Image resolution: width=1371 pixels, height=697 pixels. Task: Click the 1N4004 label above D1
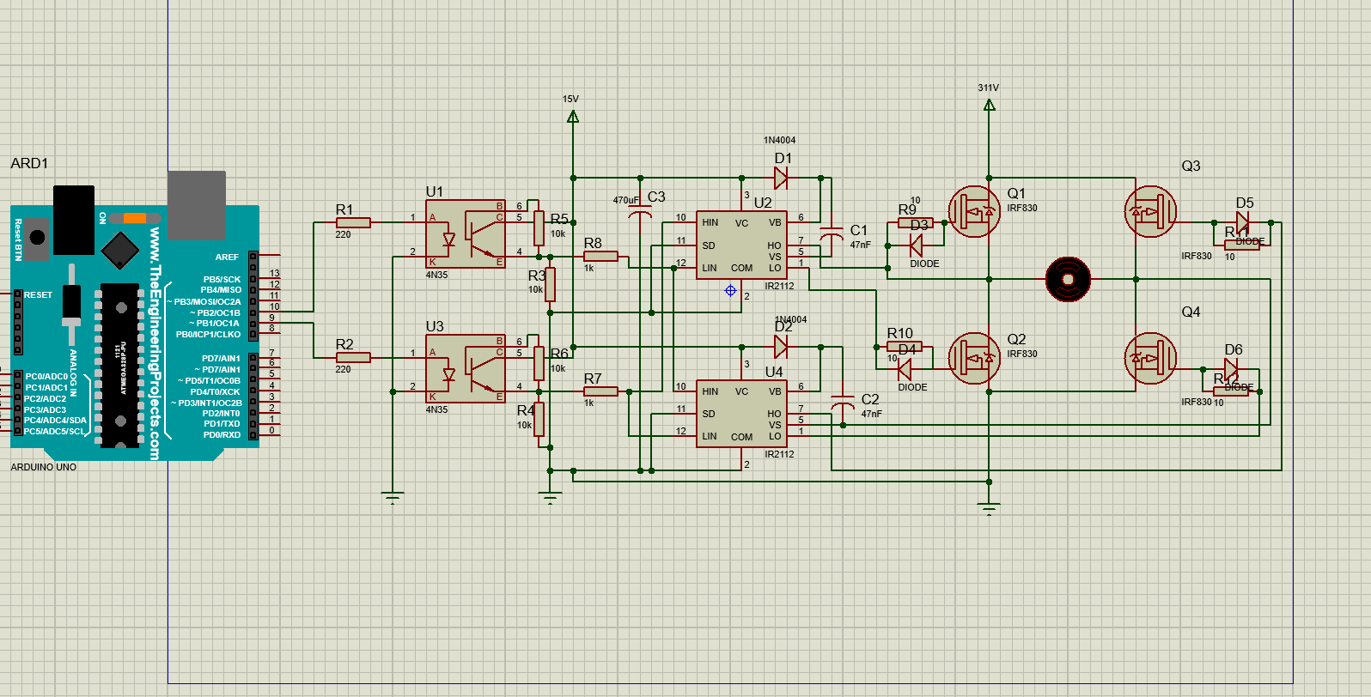(780, 140)
